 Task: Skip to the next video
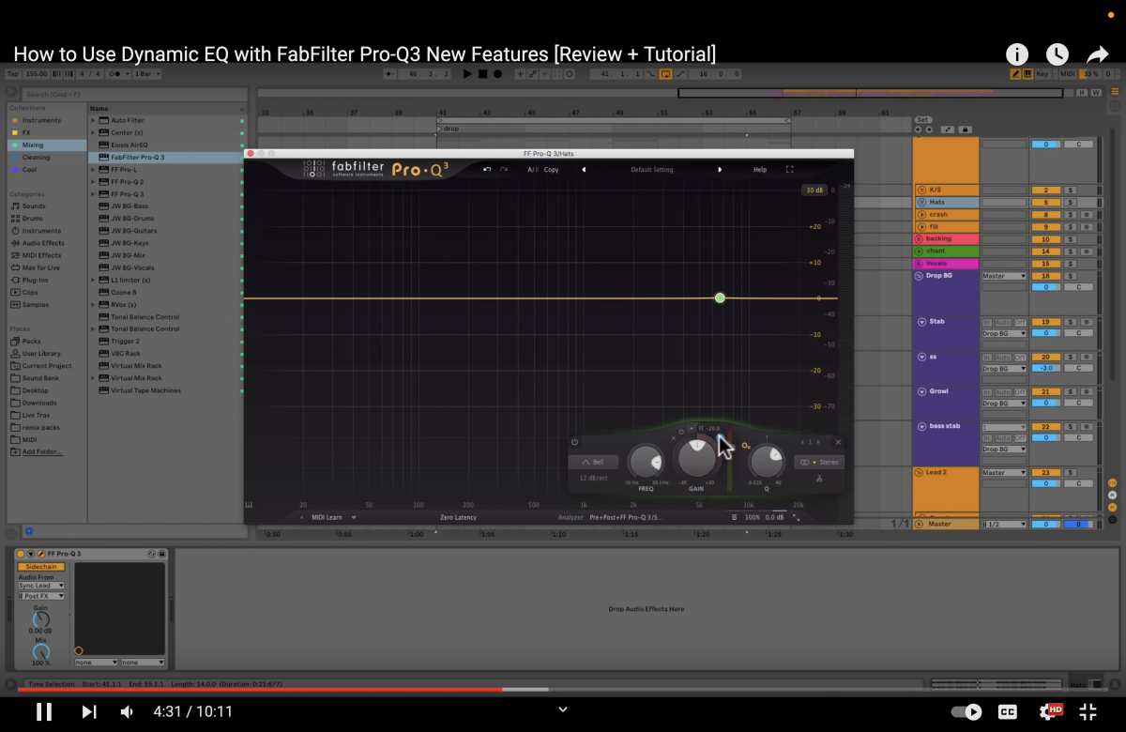click(89, 711)
